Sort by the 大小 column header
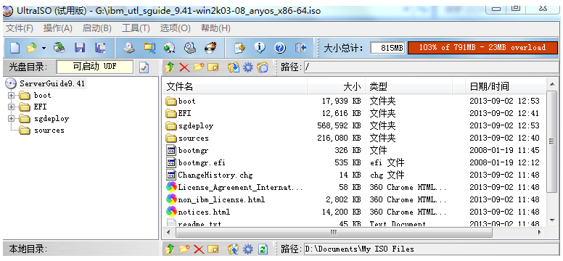The height and width of the screenshot is (261, 563). 337,86
